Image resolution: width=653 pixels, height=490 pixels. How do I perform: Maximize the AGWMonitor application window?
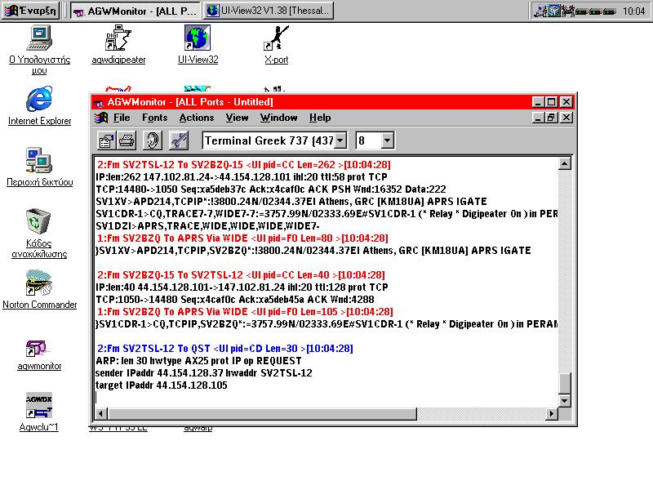coord(552,102)
